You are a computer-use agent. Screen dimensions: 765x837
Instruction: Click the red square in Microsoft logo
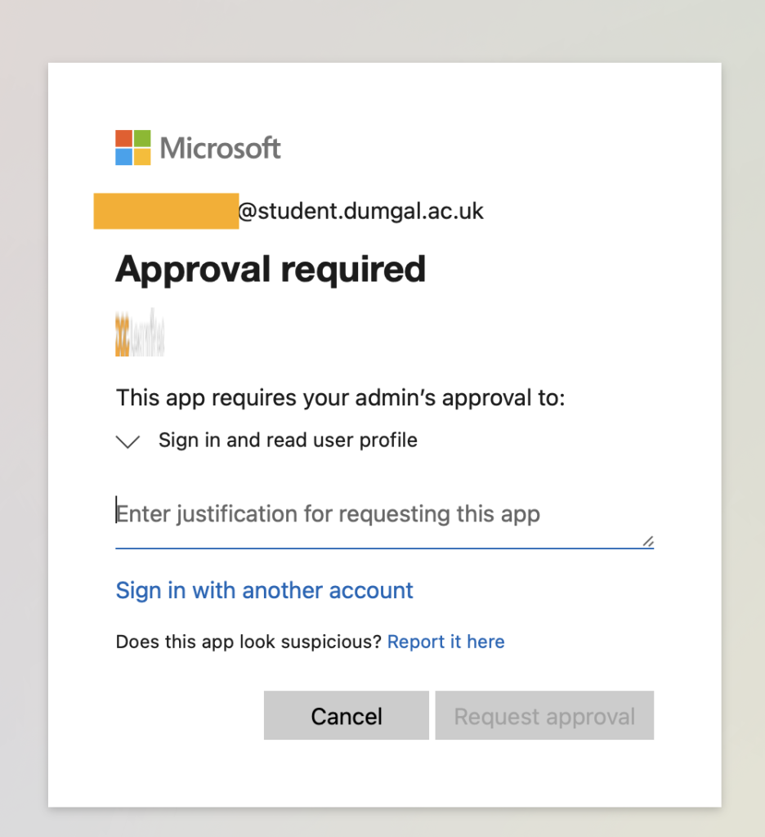click(124, 139)
